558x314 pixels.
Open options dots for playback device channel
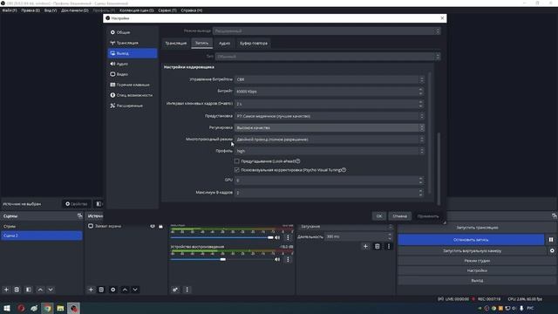[x=289, y=260]
